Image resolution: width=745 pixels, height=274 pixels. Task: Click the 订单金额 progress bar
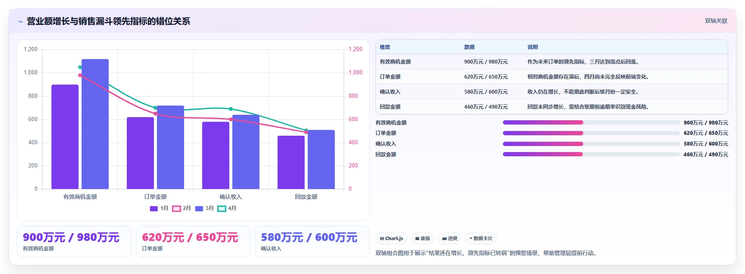coord(591,133)
